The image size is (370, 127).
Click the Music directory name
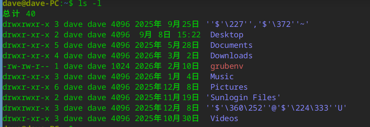(x=222, y=77)
